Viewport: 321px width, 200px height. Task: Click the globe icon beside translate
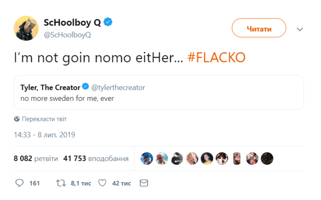17,119
